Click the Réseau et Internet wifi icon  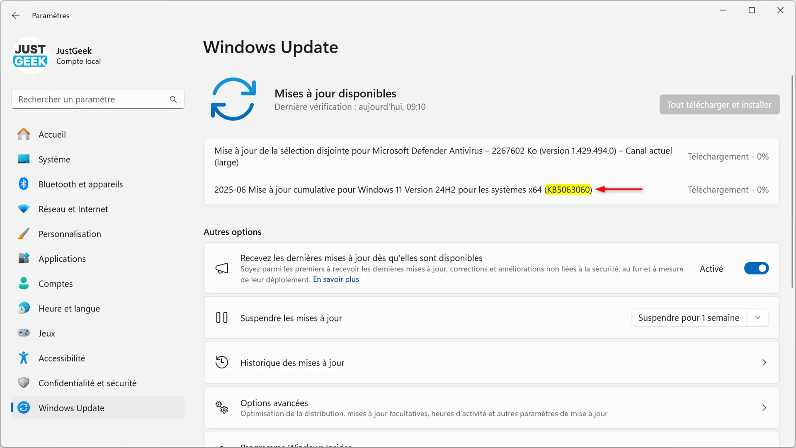point(24,209)
